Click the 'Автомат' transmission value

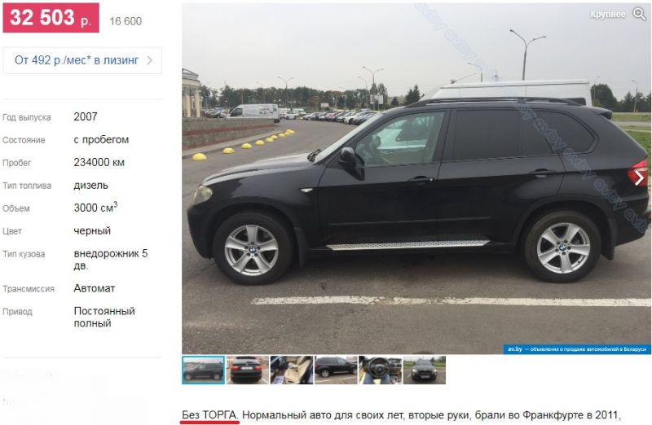tap(95, 288)
